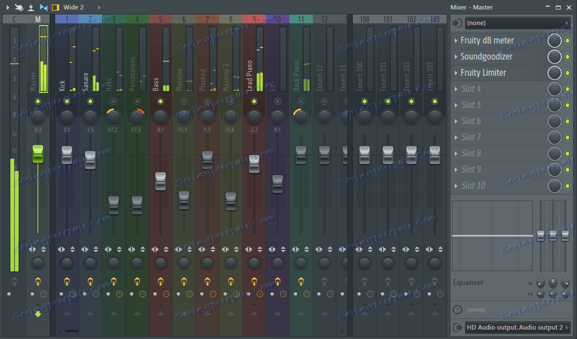
Task: Click the empty Slot 4 effect
Action: click(x=471, y=89)
